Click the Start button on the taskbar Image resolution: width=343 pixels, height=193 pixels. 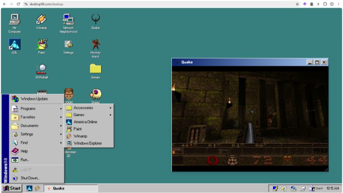click(12, 188)
